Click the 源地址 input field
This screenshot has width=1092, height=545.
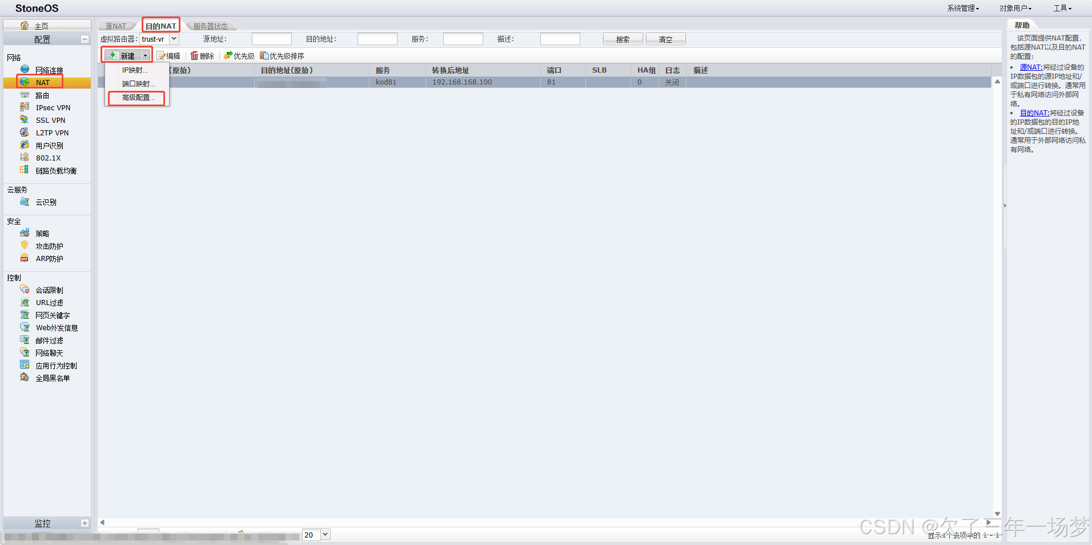[271, 39]
